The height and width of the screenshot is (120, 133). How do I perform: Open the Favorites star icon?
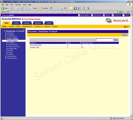click(40, 8)
